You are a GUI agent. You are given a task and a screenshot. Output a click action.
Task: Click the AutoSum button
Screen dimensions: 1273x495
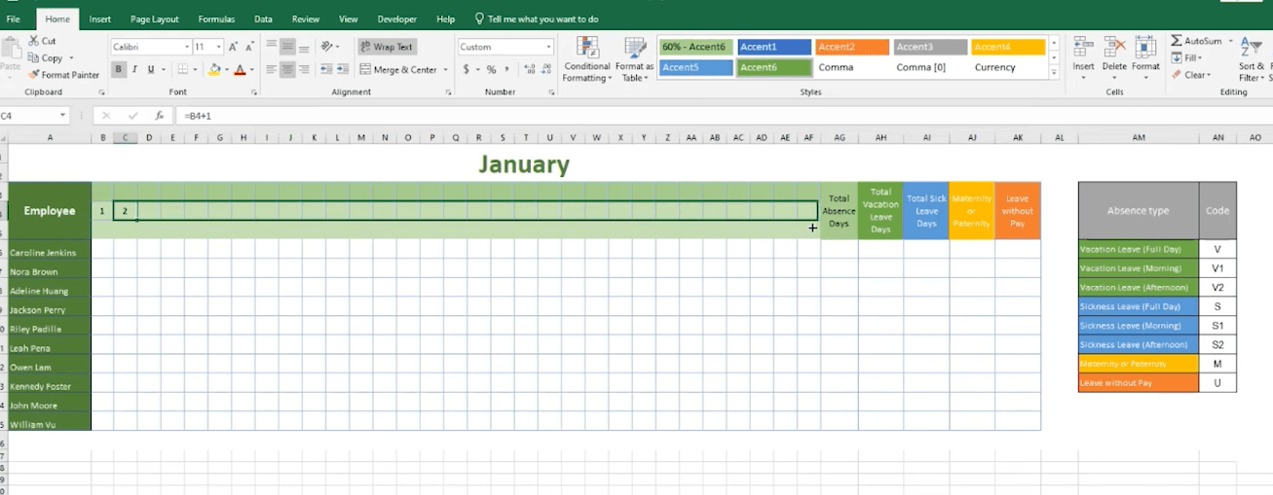1196,41
